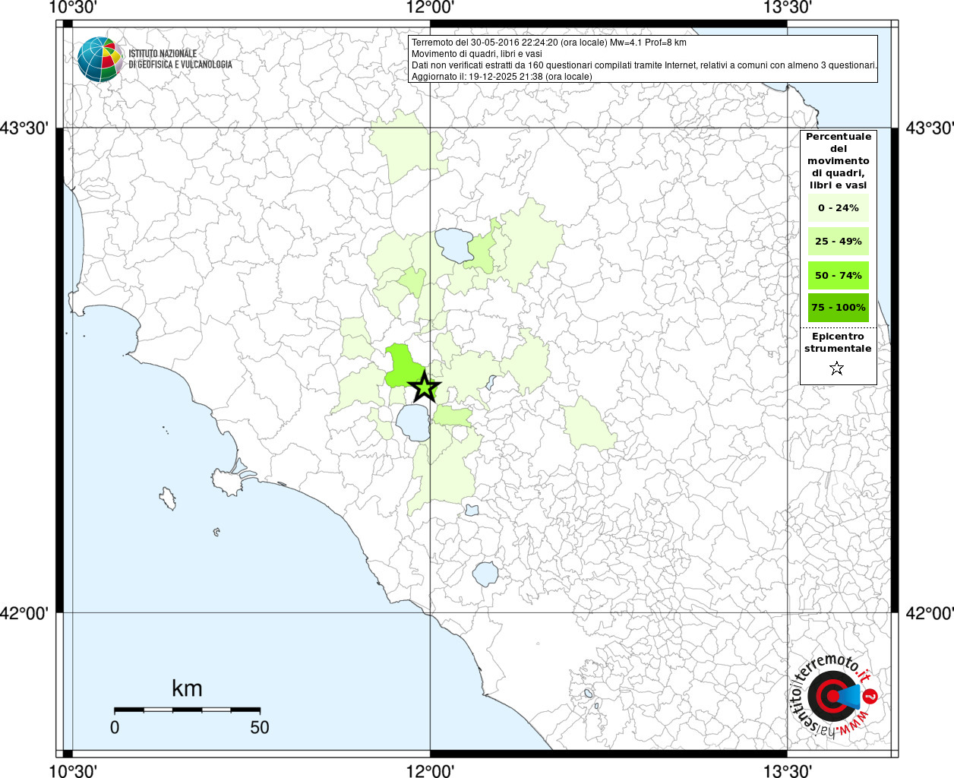Click the top 12°00' longitude label

(430, 8)
